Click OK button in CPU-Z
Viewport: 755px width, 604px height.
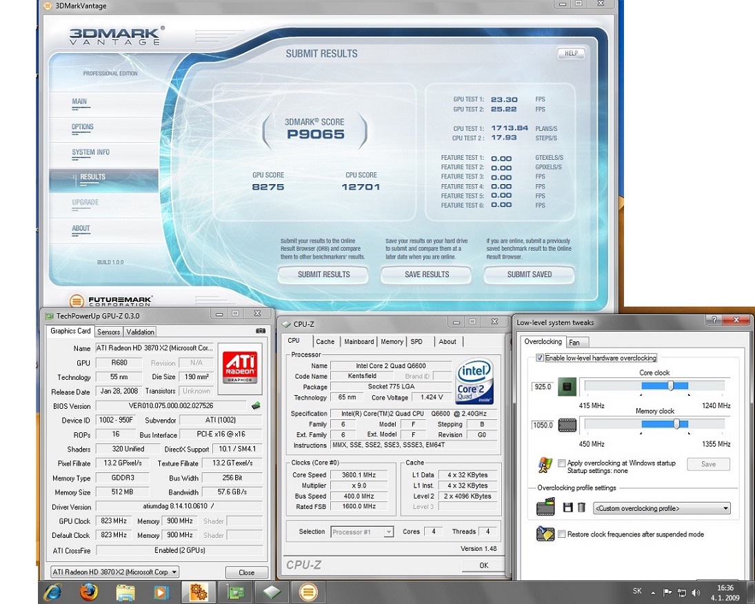(x=483, y=565)
